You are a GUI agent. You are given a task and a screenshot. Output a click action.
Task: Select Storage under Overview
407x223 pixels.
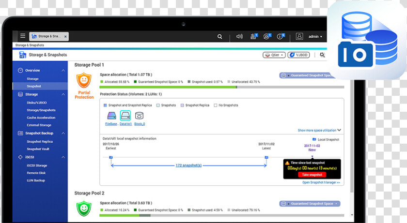[33, 79]
